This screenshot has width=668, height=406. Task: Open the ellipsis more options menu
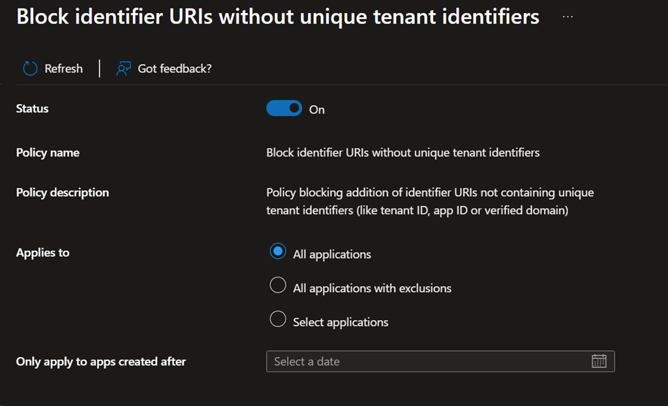pyautogui.click(x=568, y=17)
